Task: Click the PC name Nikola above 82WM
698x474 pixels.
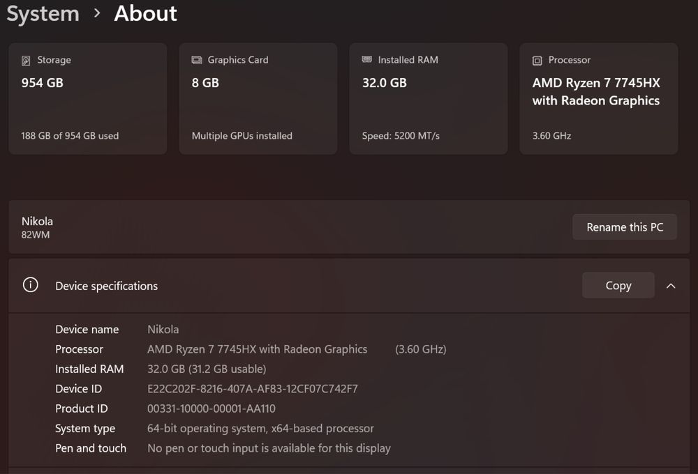Action: [38, 222]
